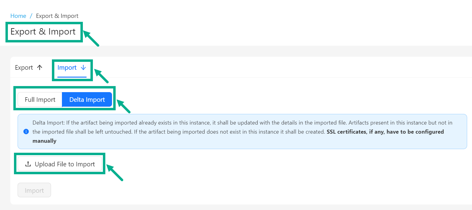Click the green arrow pointing at the Import tab

coord(101,76)
